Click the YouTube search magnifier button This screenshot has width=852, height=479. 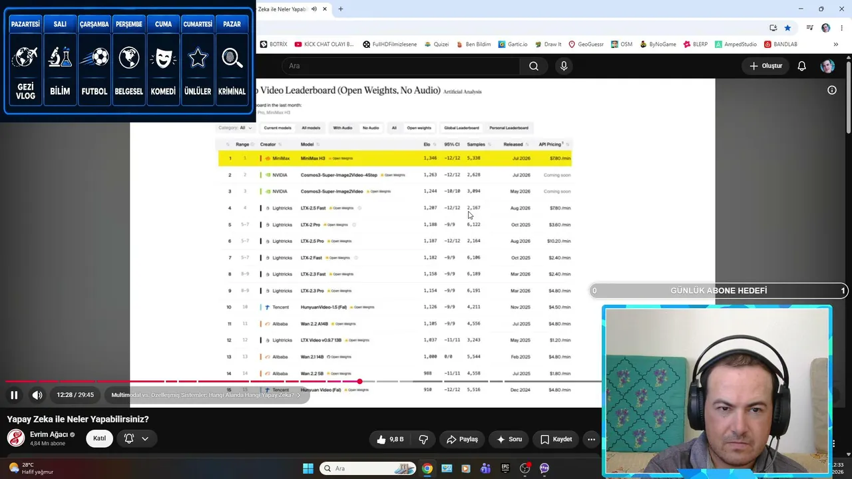coord(534,66)
